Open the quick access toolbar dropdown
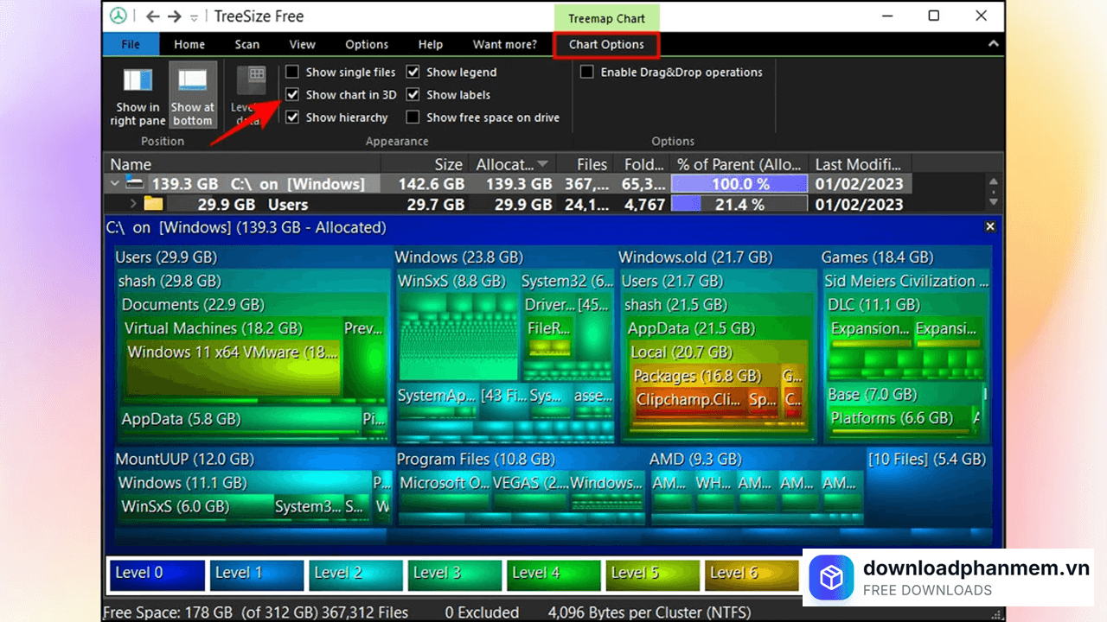The height and width of the screenshot is (622, 1107). [x=194, y=17]
